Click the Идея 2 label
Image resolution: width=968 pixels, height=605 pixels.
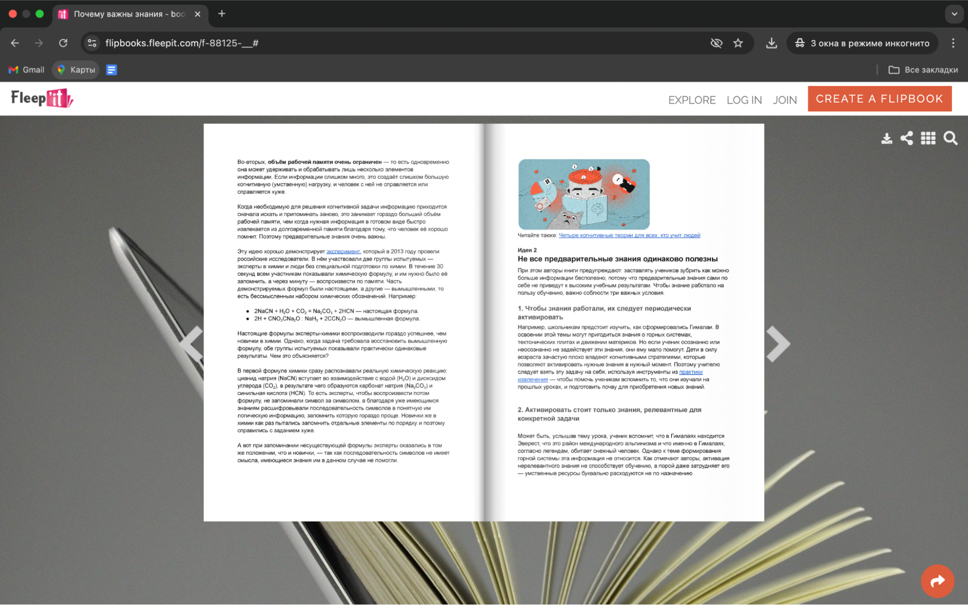pyautogui.click(x=527, y=250)
